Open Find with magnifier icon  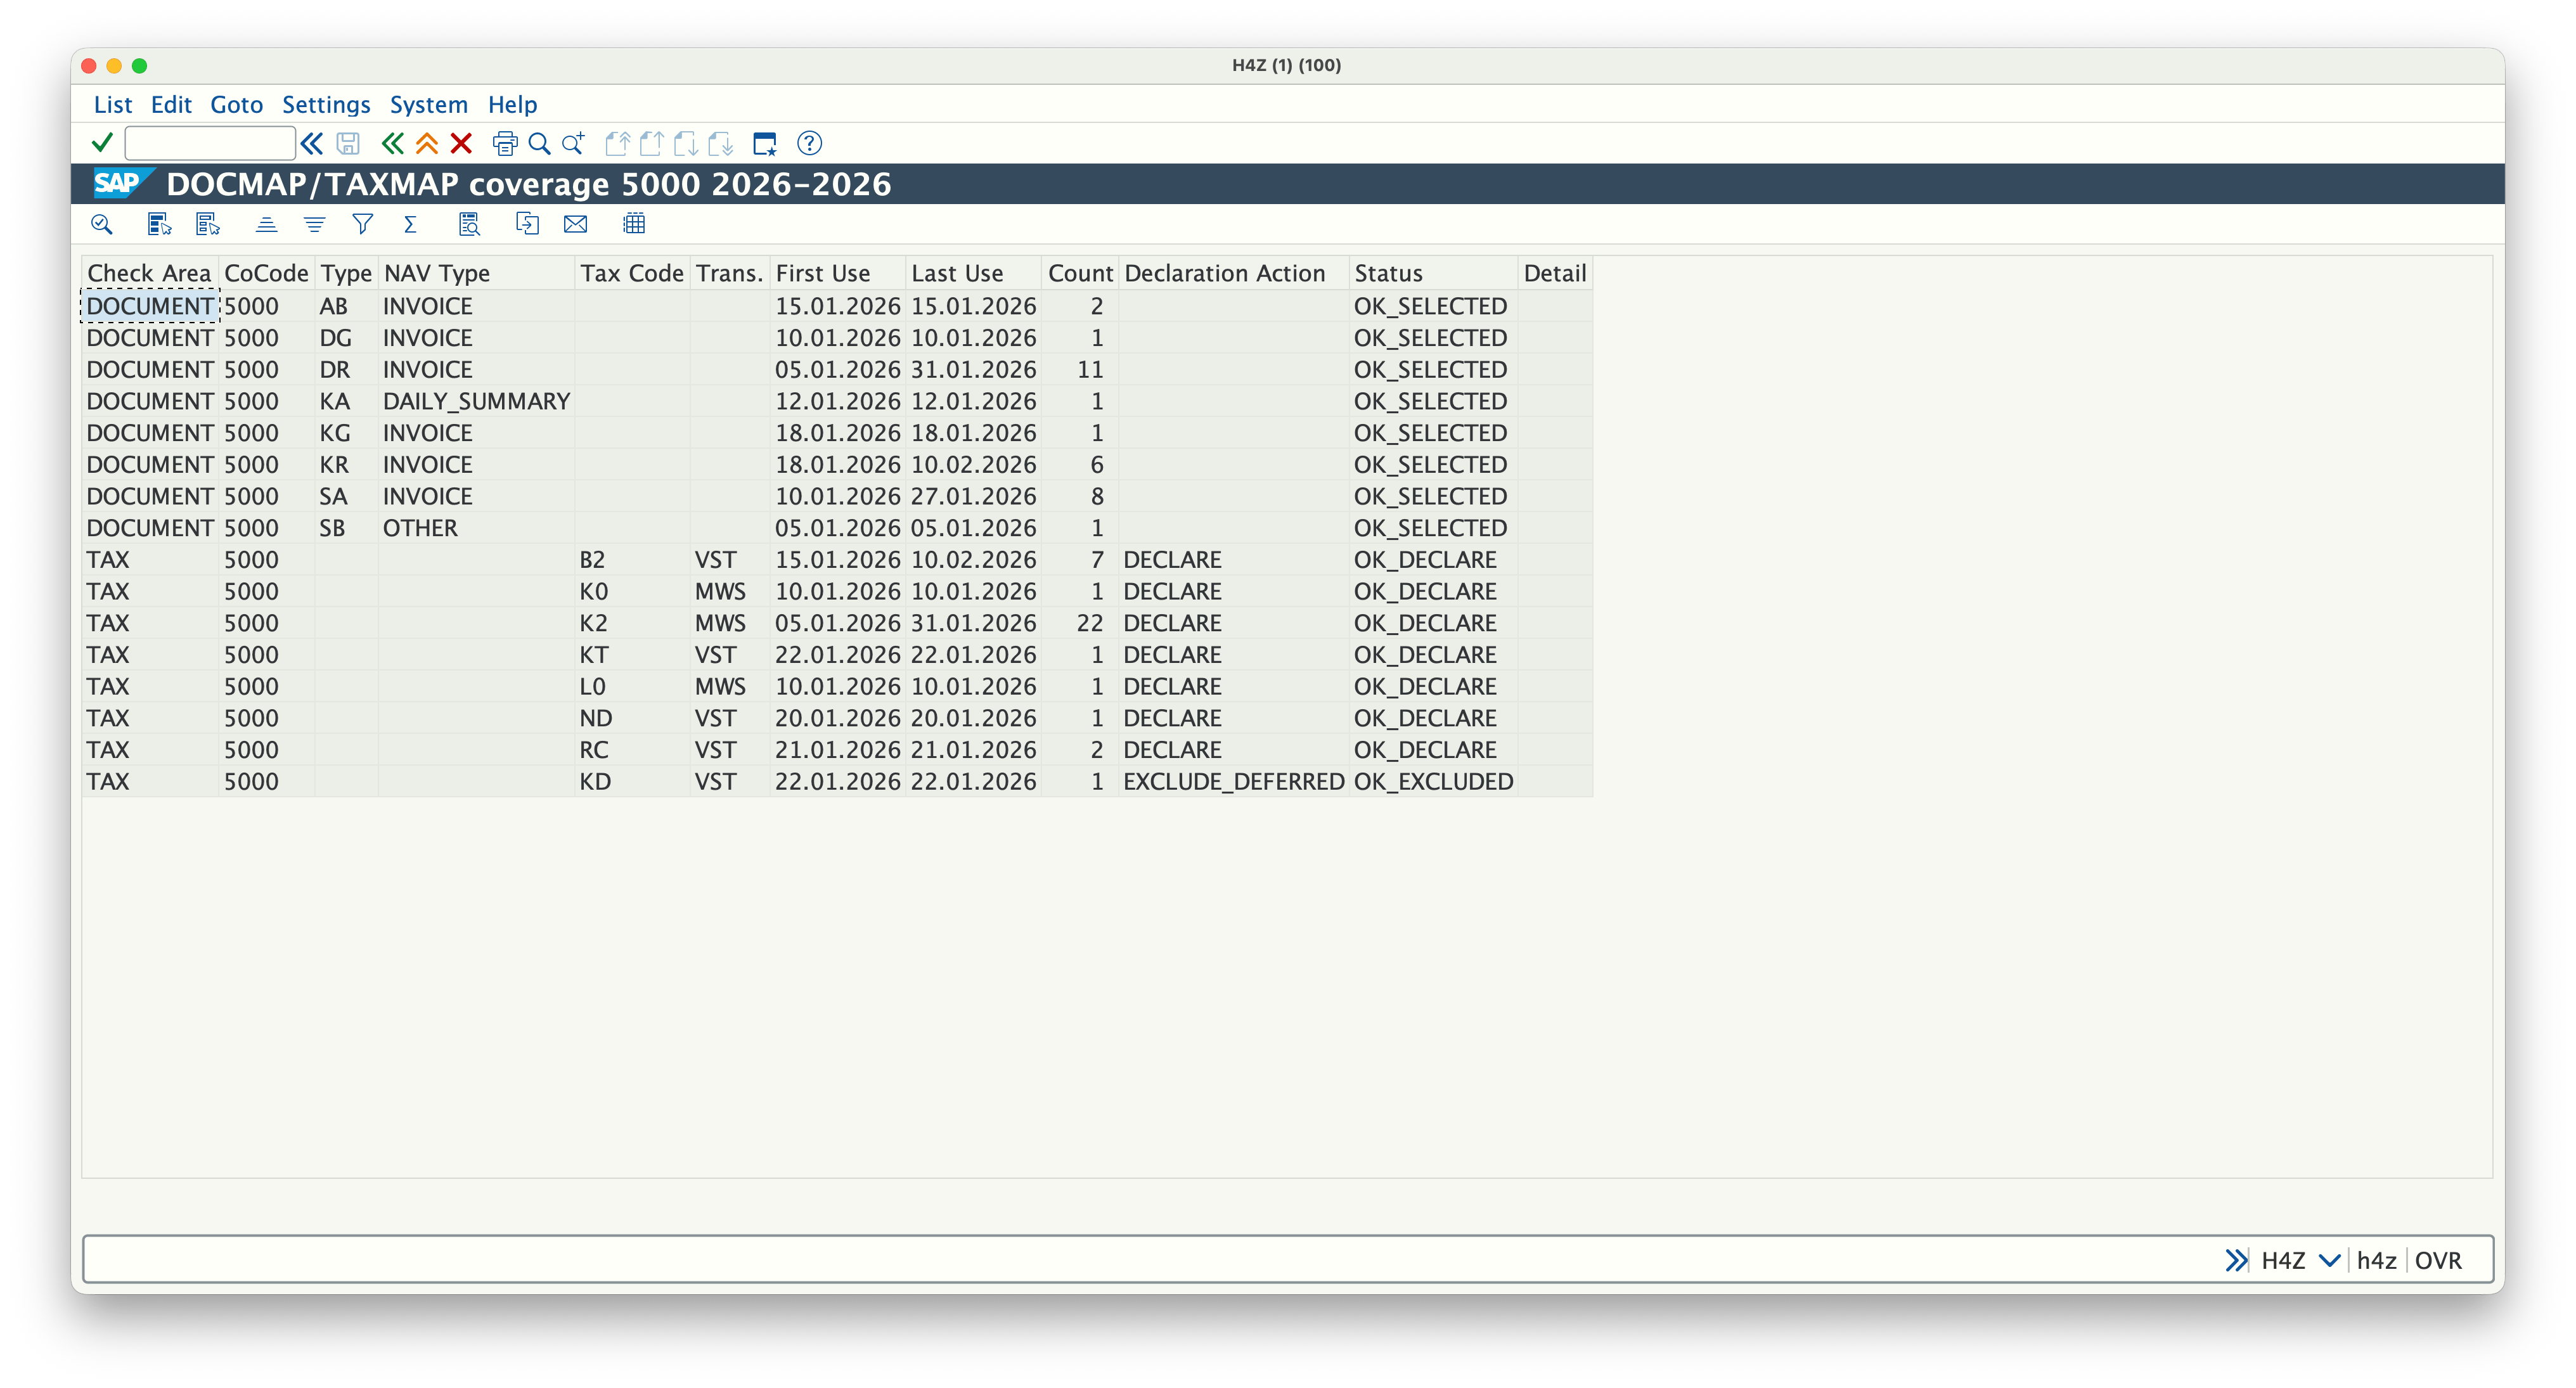point(539,143)
